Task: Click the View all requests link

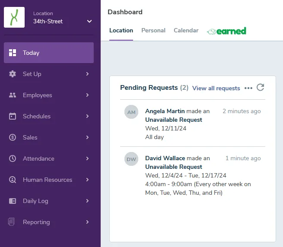Action: 216,88
